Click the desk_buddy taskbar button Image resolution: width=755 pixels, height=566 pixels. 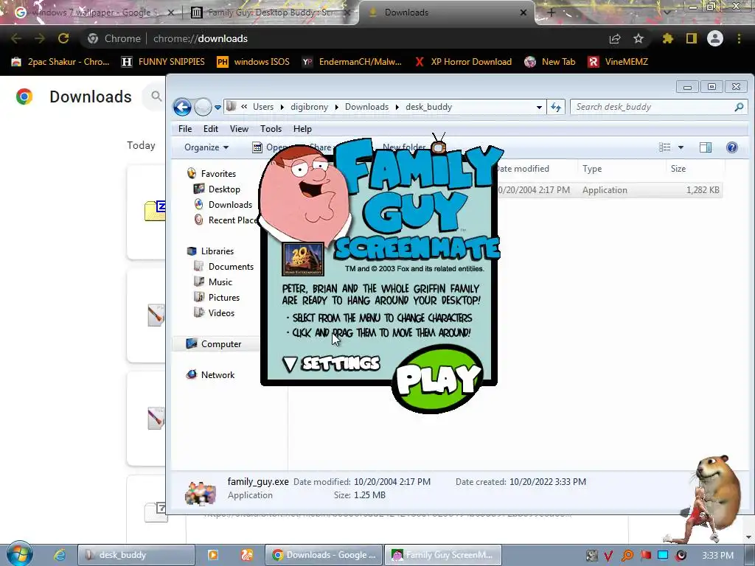tap(136, 555)
